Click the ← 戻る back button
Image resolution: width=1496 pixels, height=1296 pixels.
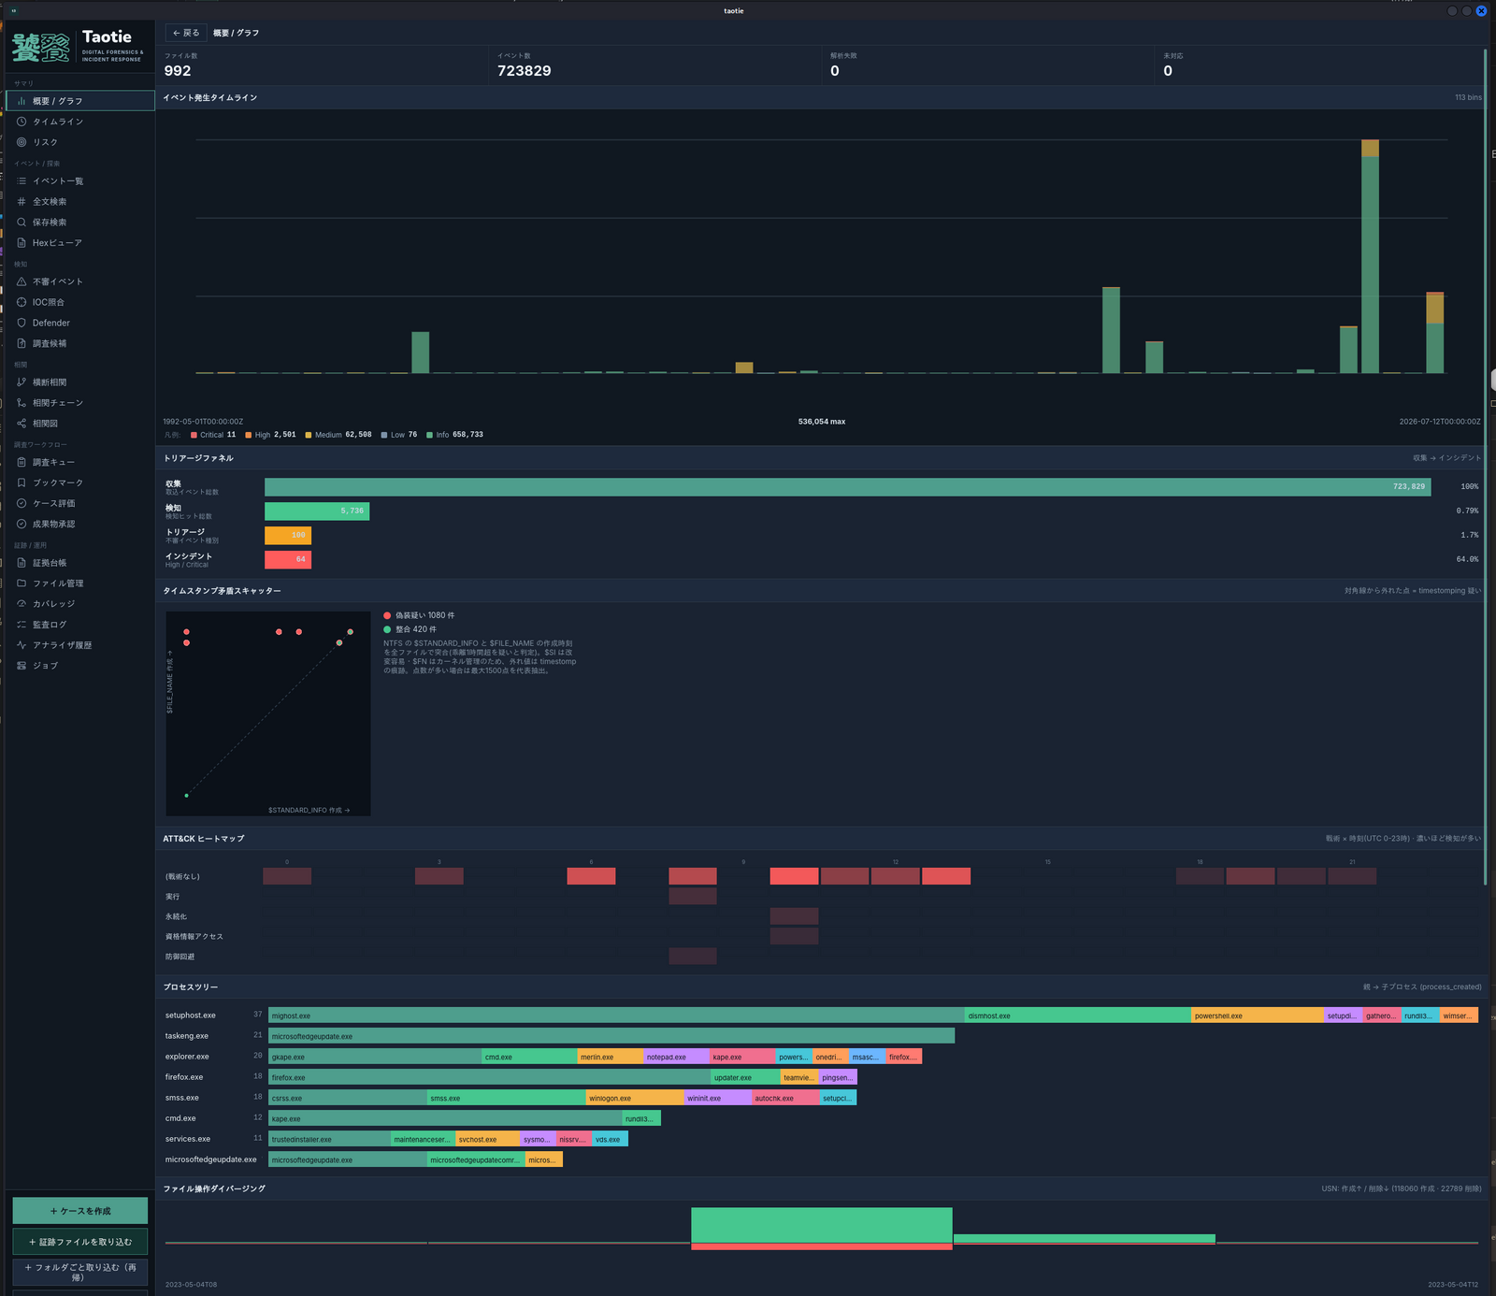186,33
